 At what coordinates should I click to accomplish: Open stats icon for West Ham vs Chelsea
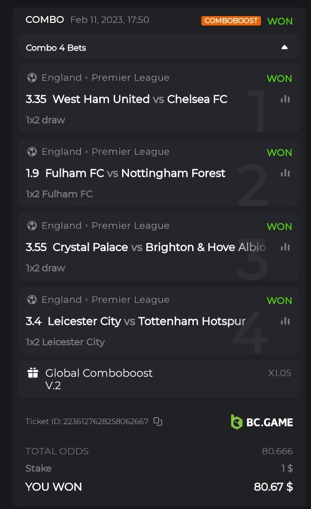[x=285, y=99]
